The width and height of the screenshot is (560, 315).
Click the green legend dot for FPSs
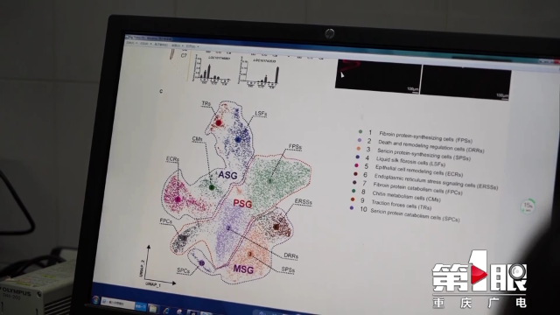click(x=360, y=132)
